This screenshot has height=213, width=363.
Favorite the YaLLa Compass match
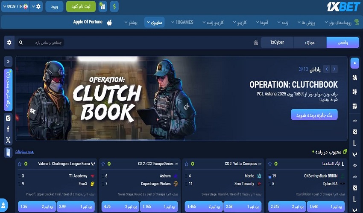(186, 164)
